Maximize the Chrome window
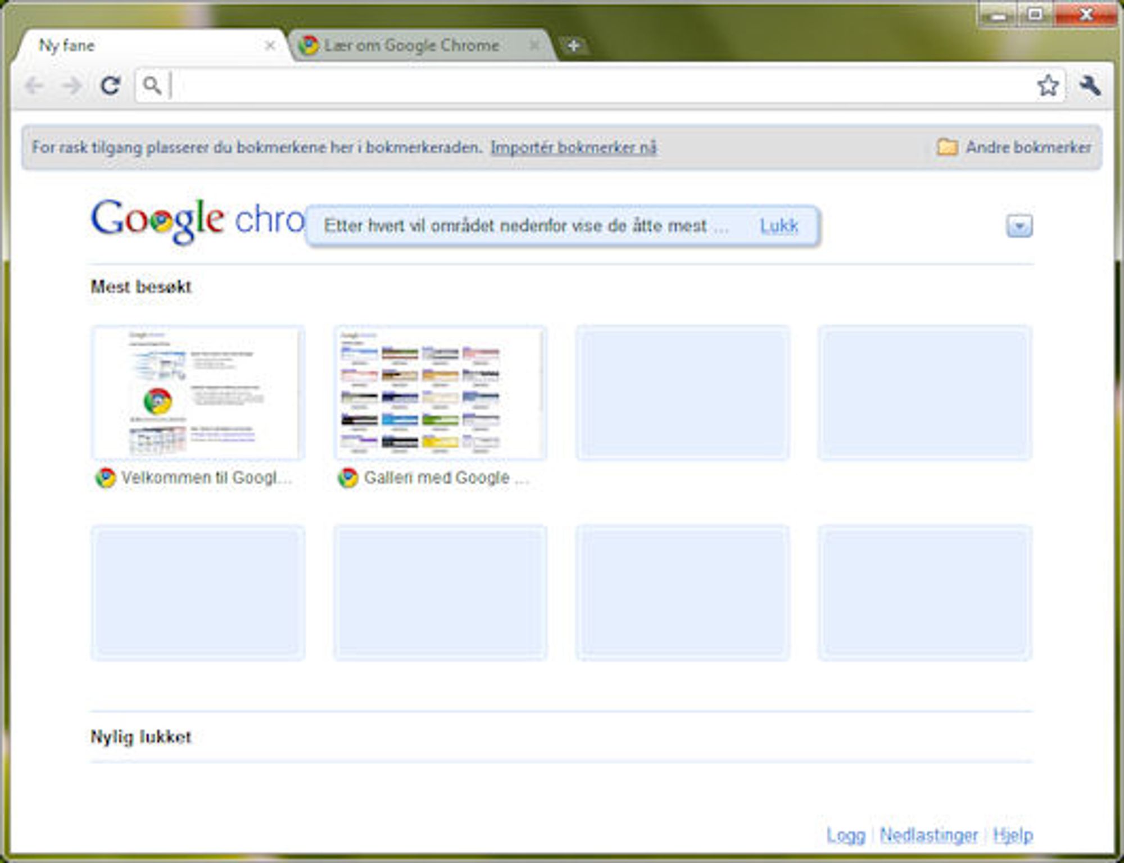1124x863 pixels. tap(1035, 15)
